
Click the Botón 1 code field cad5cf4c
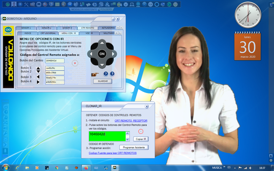point(55,68)
